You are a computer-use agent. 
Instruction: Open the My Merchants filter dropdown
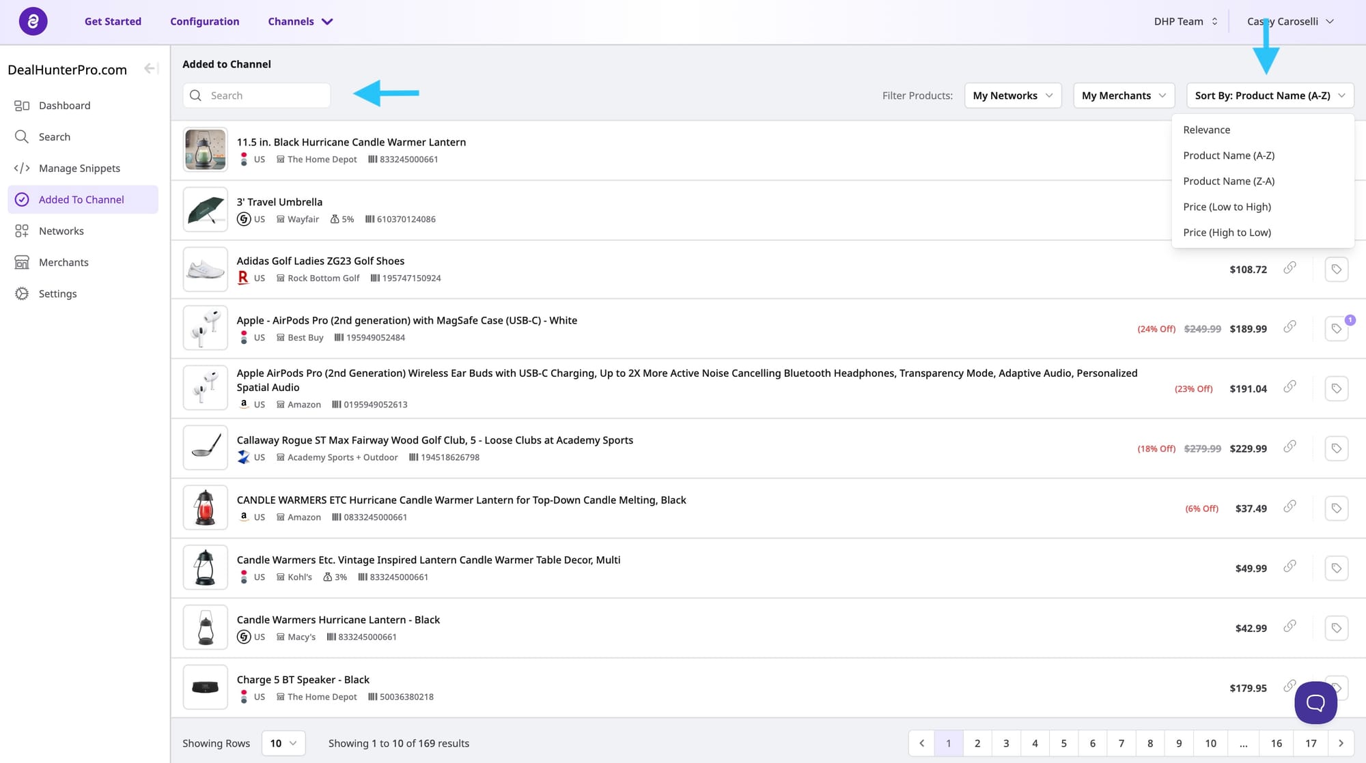(x=1124, y=96)
